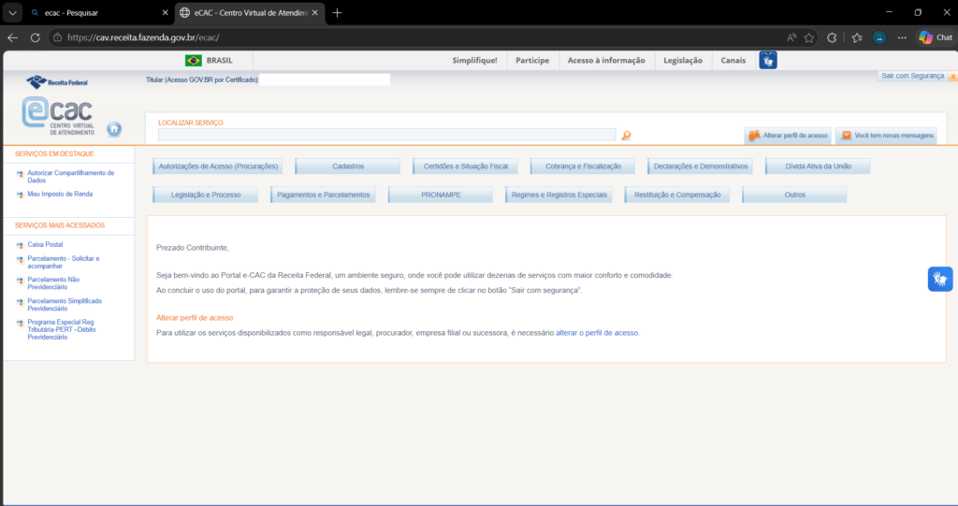Open the VLibras accessibility icon in top bar
Screen dimensions: 958x506
tap(768, 60)
